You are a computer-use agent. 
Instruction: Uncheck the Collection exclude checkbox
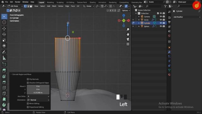pyautogui.click(x=158, y=13)
